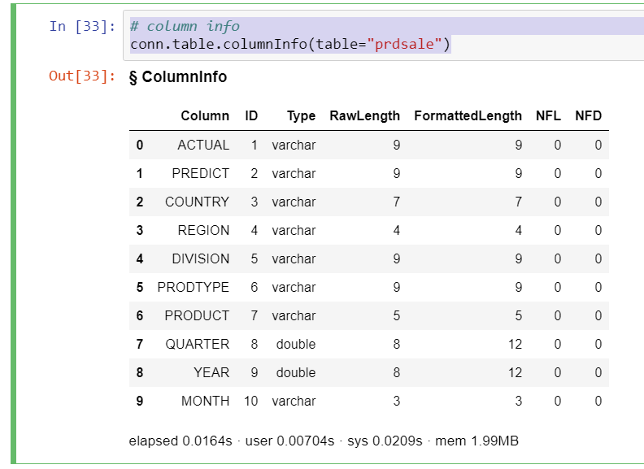Image resolution: width=644 pixels, height=469 pixels.
Task: Click the MONTH column name cell
Action: pyautogui.click(x=204, y=401)
